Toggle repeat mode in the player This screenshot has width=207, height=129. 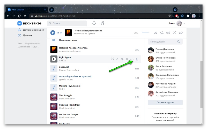(162, 33)
